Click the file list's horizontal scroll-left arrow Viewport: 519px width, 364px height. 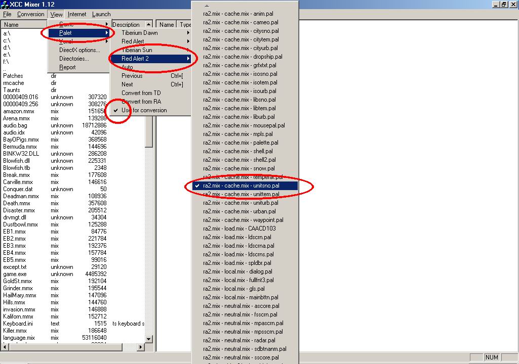coord(5,347)
